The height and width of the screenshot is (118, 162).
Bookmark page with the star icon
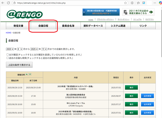point(126,3)
